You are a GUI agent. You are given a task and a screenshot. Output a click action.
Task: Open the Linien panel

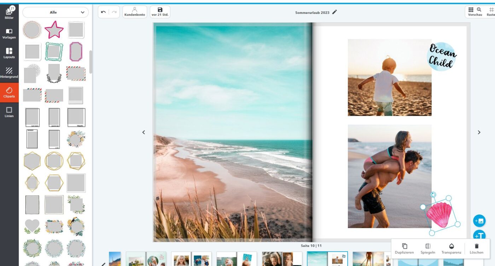coord(9,112)
